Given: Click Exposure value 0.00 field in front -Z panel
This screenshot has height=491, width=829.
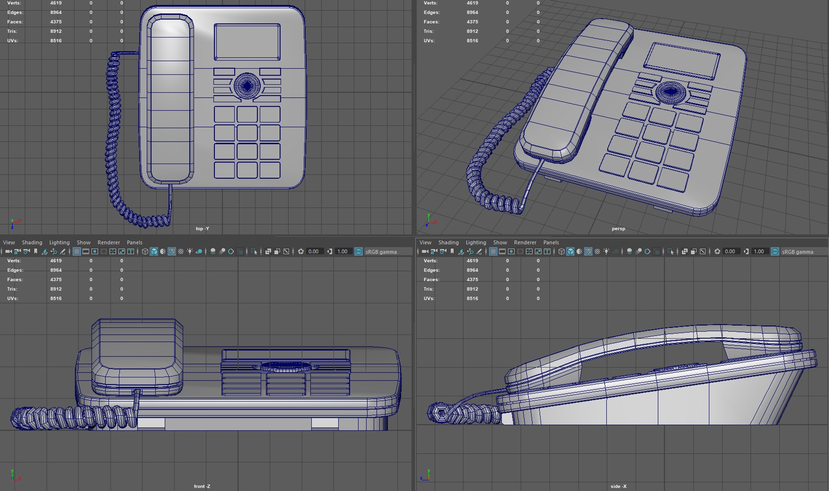Looking at the screenshot, I should 315,251.
